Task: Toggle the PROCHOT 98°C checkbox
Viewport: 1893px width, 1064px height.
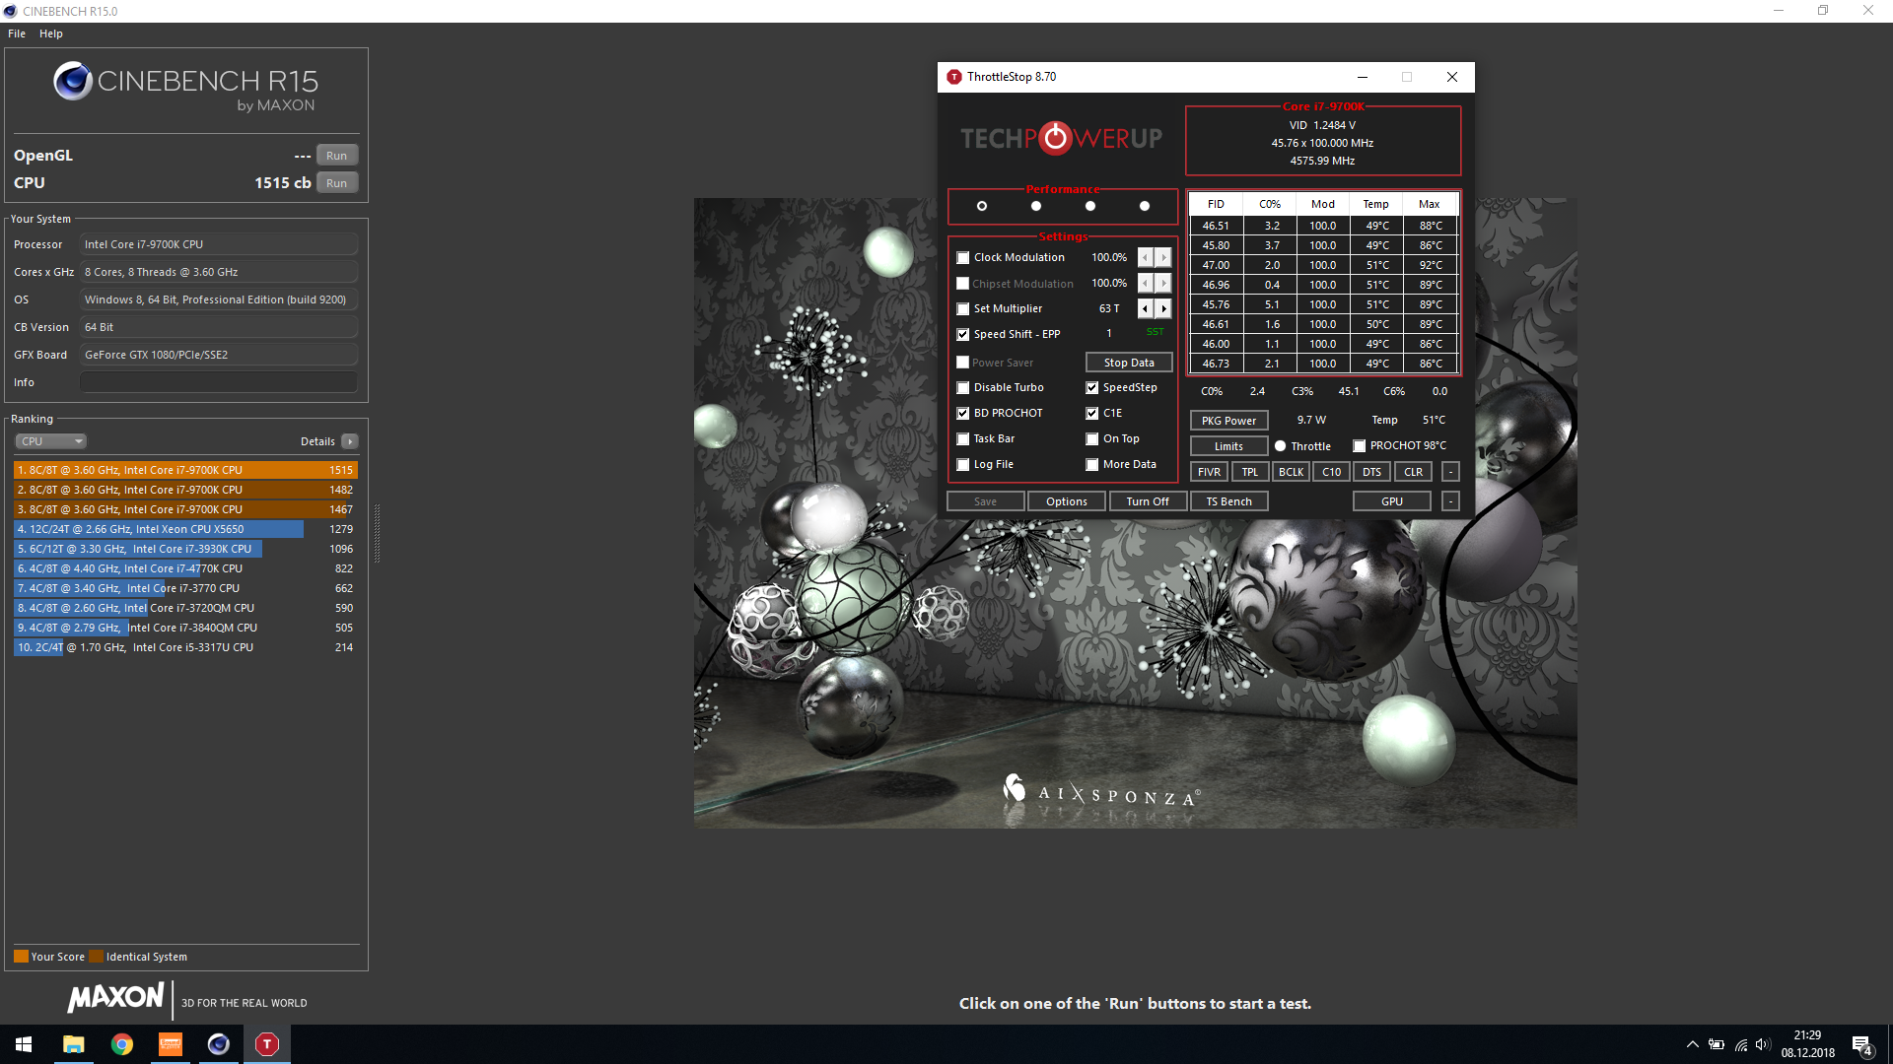Action: tap(1360, 446)
